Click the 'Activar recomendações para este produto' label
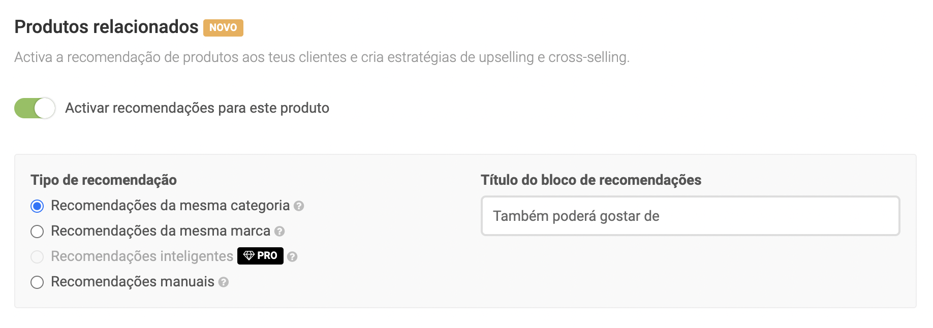 (x=197, y=108)
